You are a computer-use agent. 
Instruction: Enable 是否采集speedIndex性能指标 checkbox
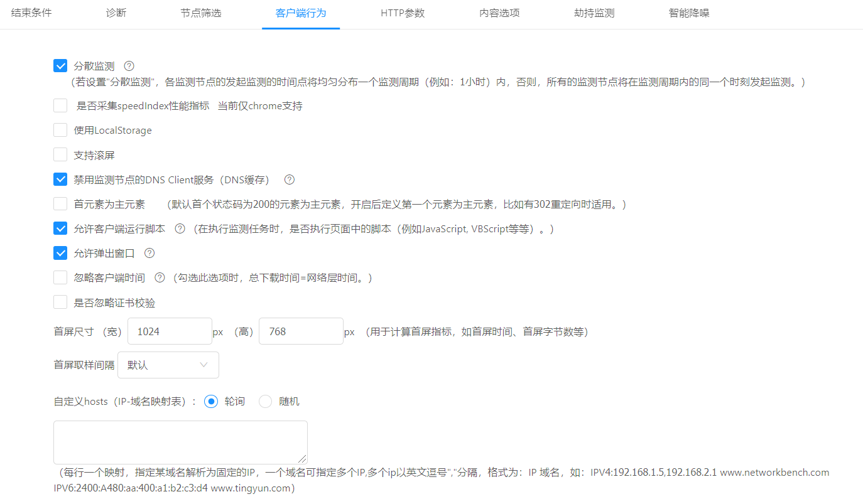(60, 105)
